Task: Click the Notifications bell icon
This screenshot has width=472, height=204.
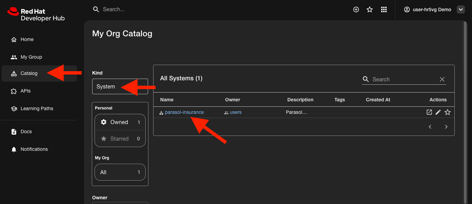Action: (14, 149)
